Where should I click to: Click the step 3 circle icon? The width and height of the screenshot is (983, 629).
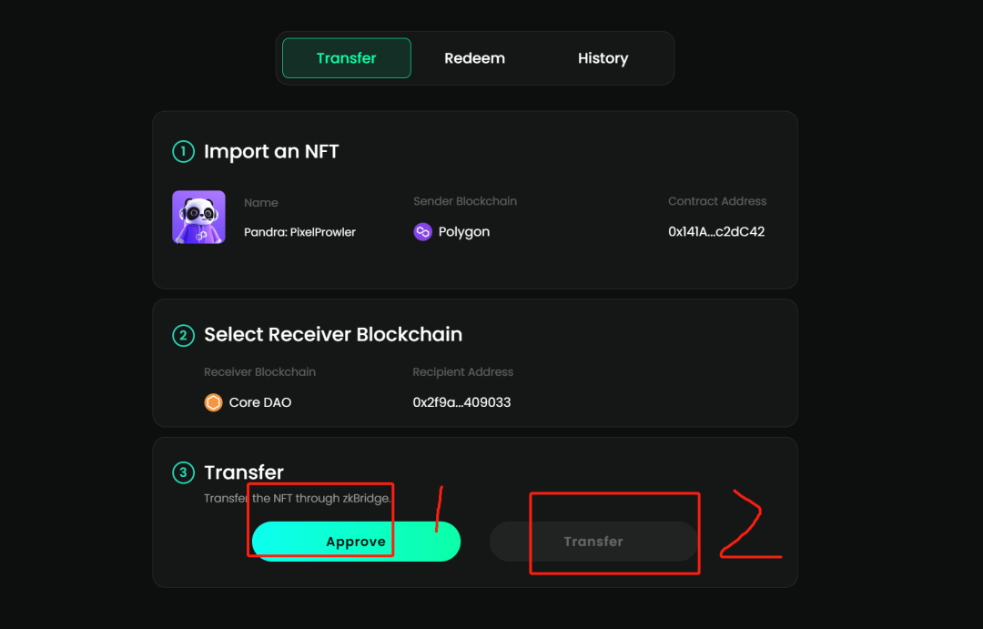click(x=183, y=472)
